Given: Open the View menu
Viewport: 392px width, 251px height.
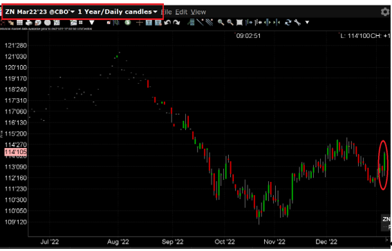Looking at the screenshot, I should 198,12.
